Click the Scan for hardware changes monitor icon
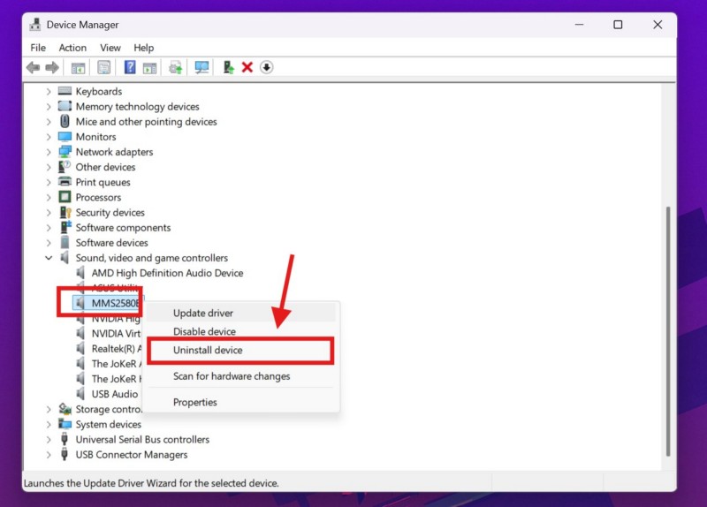Screen dimensions: 707x507 (201, 68)
